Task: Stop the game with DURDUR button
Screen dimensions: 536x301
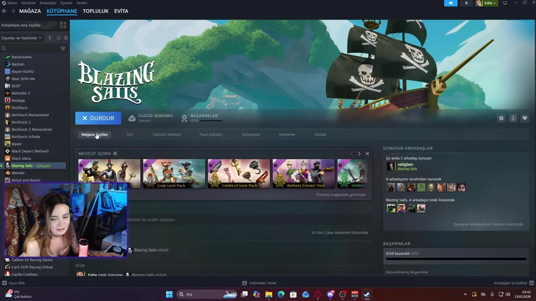Action: (x=98, y=118)
